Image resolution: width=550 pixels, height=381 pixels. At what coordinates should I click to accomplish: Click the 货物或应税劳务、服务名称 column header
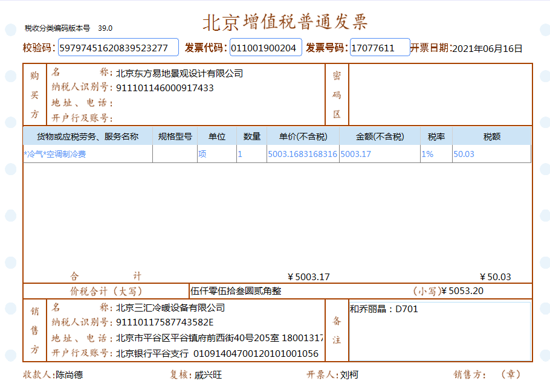click(88, 136)
